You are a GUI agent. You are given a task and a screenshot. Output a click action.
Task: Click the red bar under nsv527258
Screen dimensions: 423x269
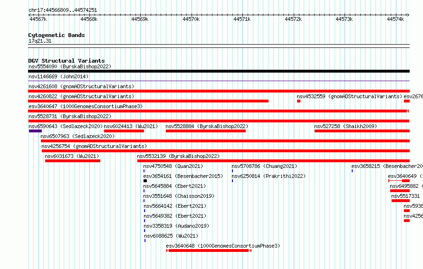362,131
